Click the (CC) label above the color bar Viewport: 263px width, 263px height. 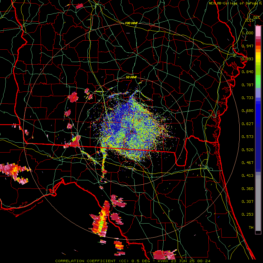(x=250, y=20)
